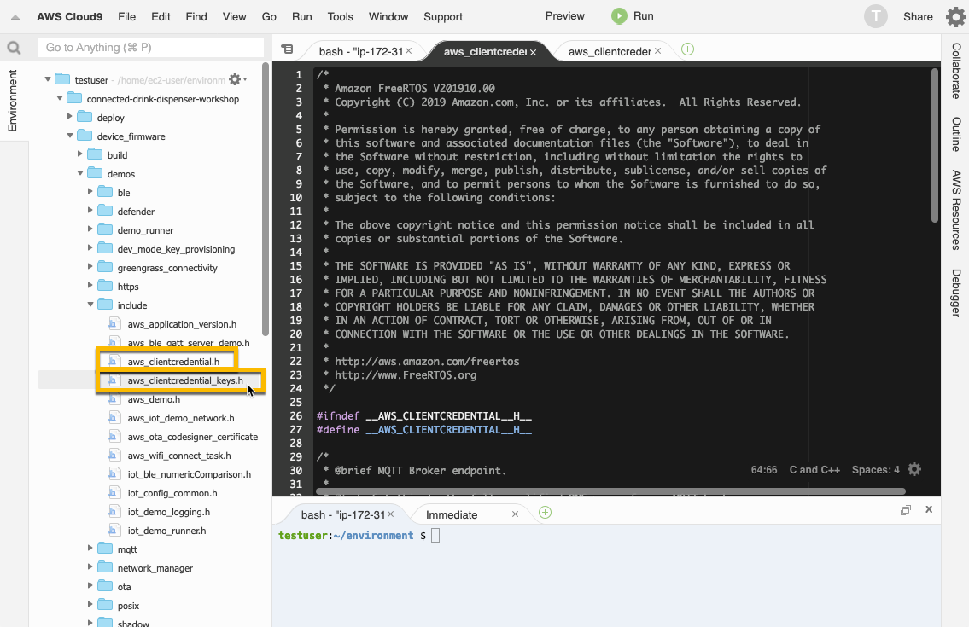Viewport: 969px width, 627px height.
Task: Click the editor horizontal scrollbar
Action: [x=610, y=491]
